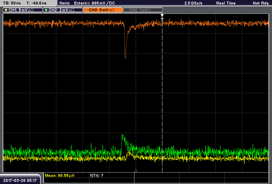The width and height of the screenshot is (272, 184).
Task: Select the active CH3: 5 mV channel tab
Action: [103, 10]
